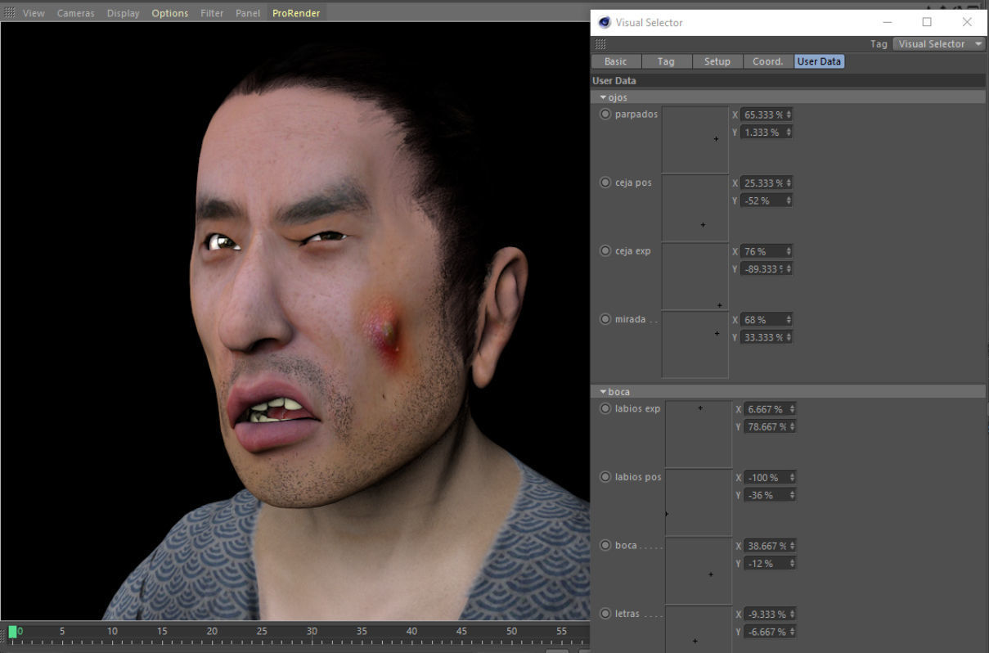Click inside the ceja pos 2D pad
Image resolution: width=989 pixels, height=653 pixels.
[695, 208]
